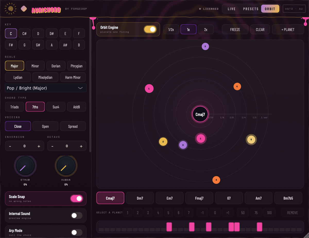Select the pink planet 1 on outer orbit
309x238 pixels.
click(149, 89)
